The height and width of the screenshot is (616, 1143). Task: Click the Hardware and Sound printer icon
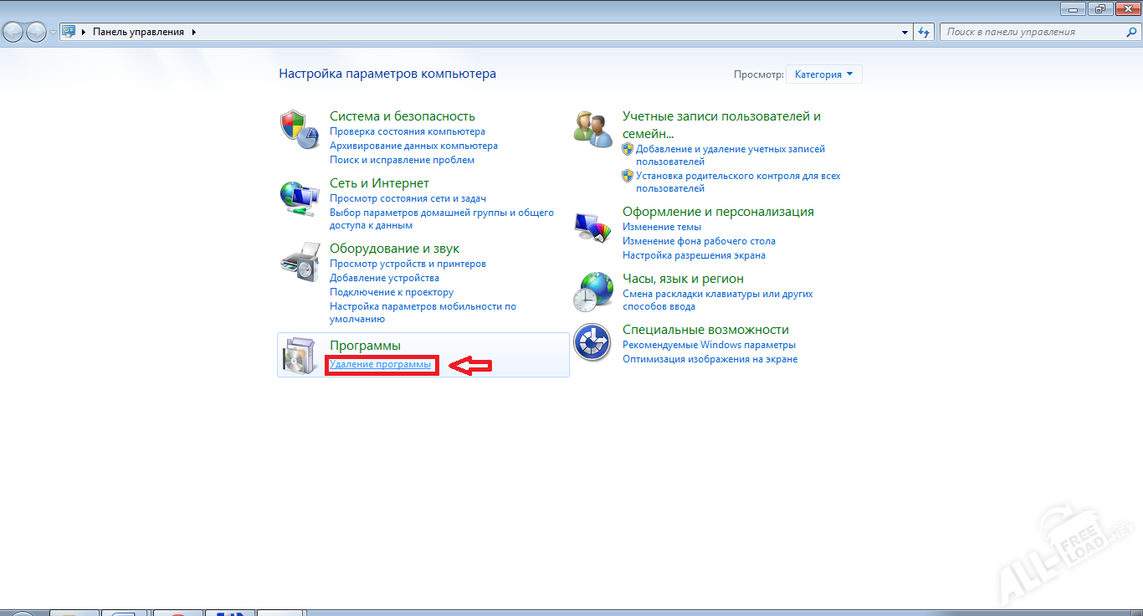point(299,263)
